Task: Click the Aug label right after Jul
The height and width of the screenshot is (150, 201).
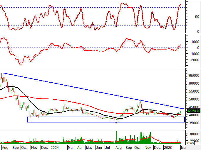Action: (118, 147)
